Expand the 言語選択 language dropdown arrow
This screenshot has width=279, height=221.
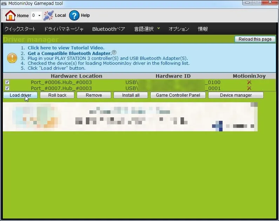coord(158,28)
